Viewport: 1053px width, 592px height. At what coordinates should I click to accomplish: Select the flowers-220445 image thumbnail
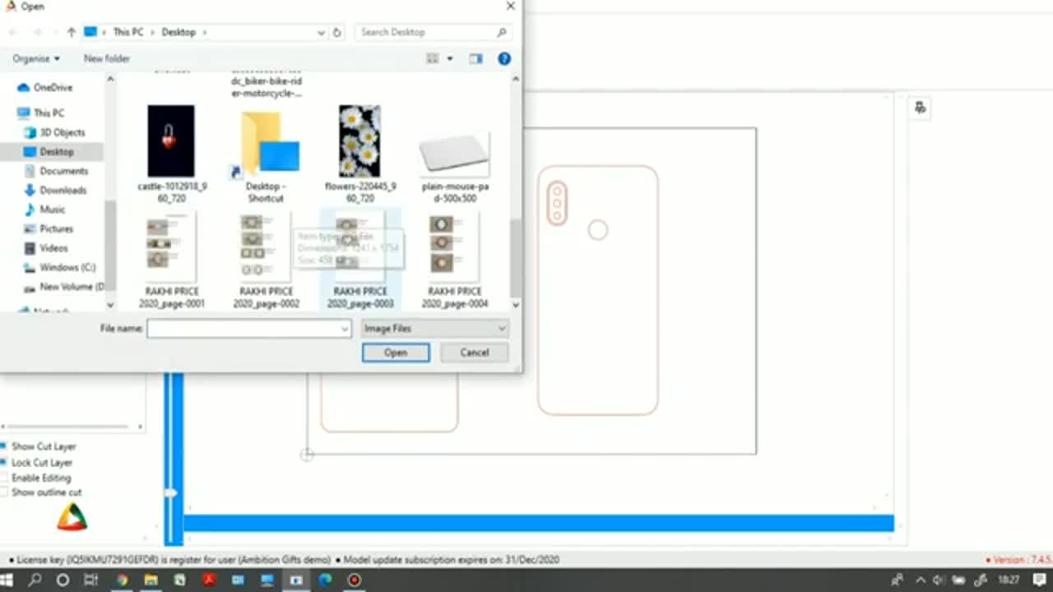pyautogui.click(x=360, y=141)
